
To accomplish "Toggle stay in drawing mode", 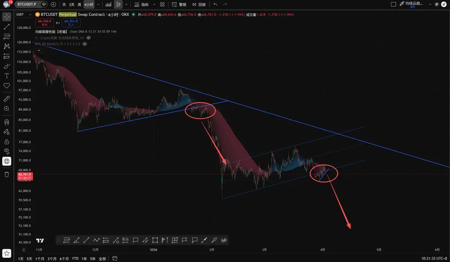I will [6, 132].
